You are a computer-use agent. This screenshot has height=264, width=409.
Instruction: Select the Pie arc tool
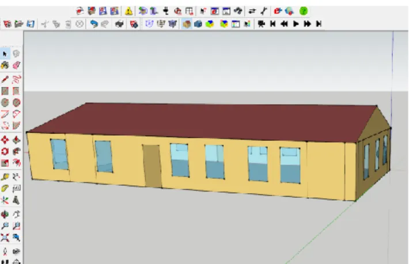tap(16, 125)
